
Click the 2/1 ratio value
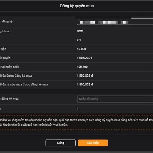point(79,40)
